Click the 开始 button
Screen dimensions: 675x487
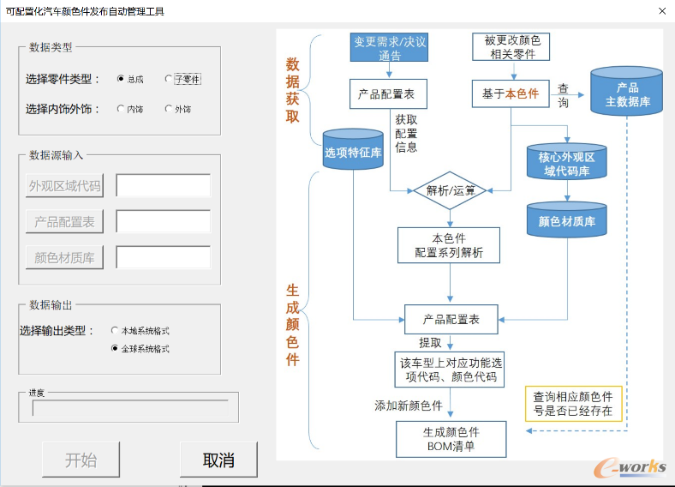pyautogui.click(x=81, y=460)
